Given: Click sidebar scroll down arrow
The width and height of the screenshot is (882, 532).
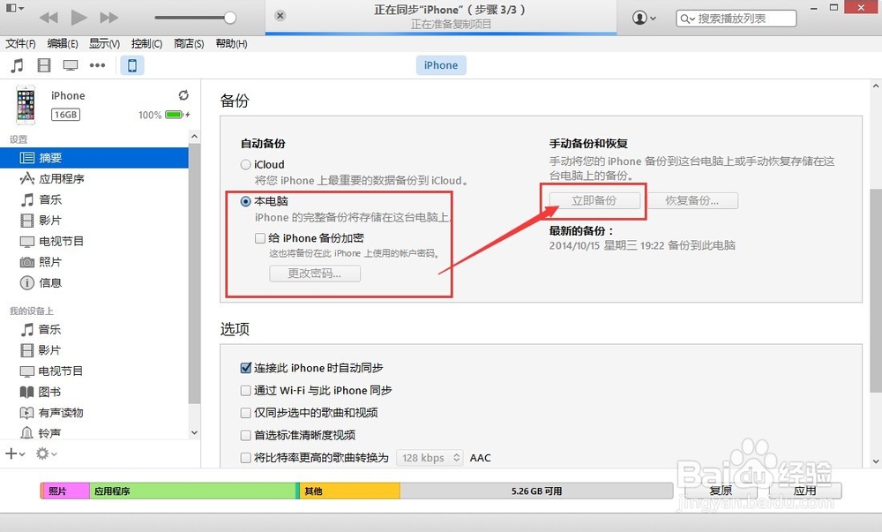Looking at the screenshot, I should [194, 432].
